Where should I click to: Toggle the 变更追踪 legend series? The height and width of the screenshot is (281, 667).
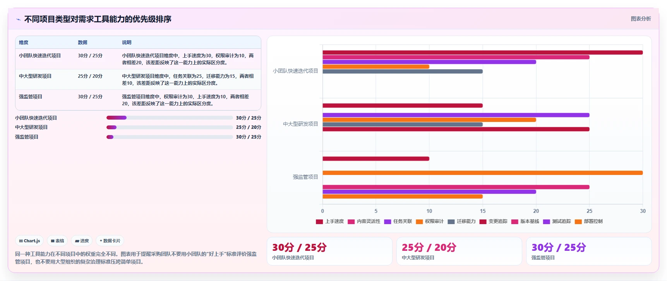493,222
